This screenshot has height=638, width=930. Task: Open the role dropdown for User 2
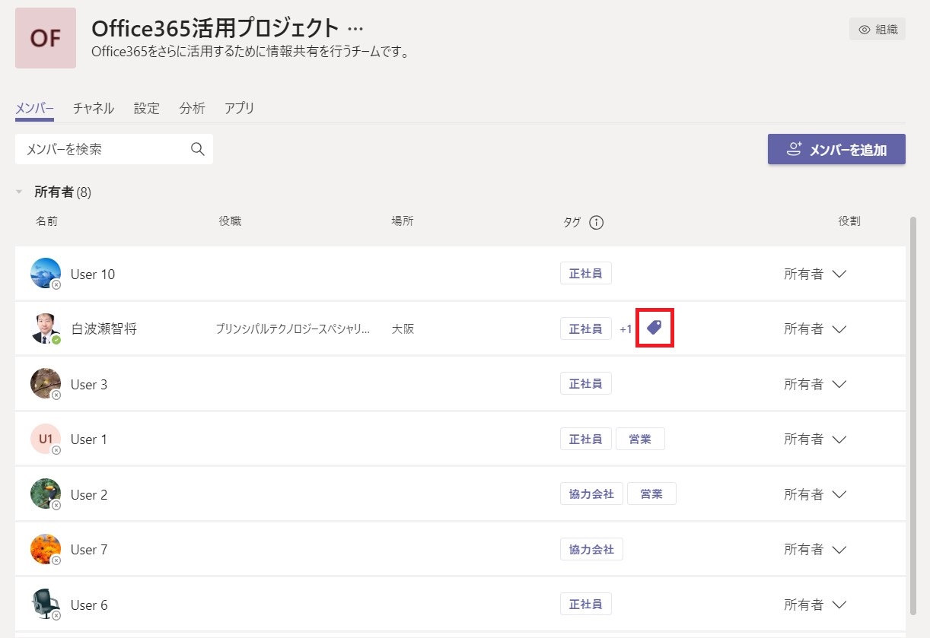point(816,495)
